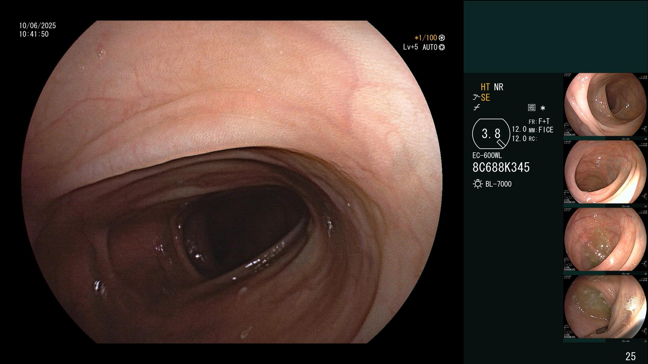
Task: Click the upper 12.0 value beside MM
Action: (x=519, y=129)
